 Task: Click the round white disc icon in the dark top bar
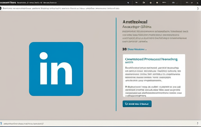(x=157, y=3)
